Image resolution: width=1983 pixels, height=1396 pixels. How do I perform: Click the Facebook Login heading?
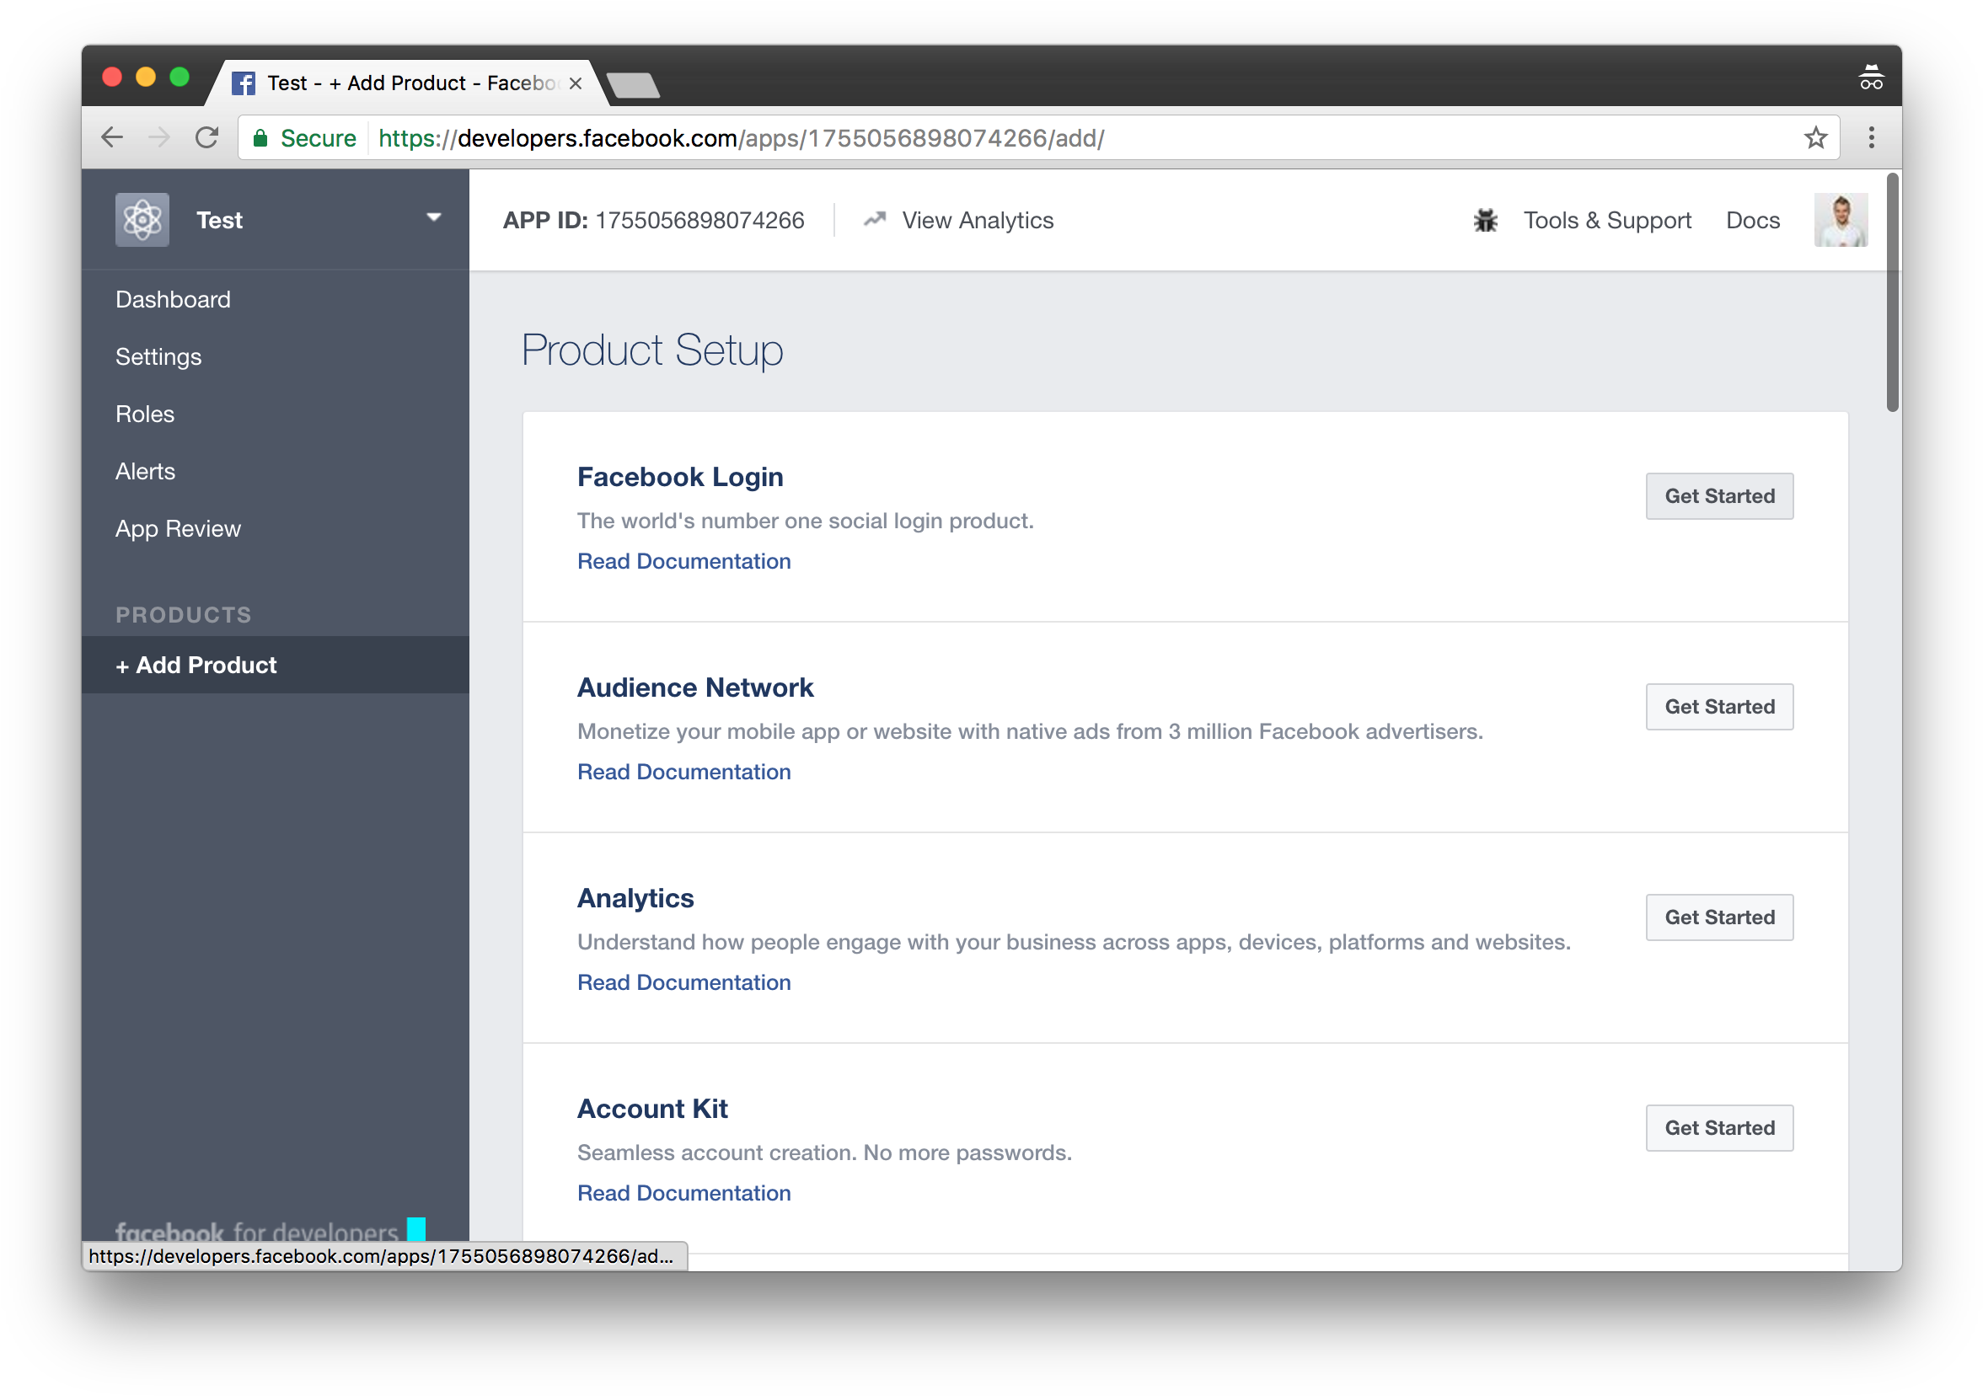[x=680, y=477]
